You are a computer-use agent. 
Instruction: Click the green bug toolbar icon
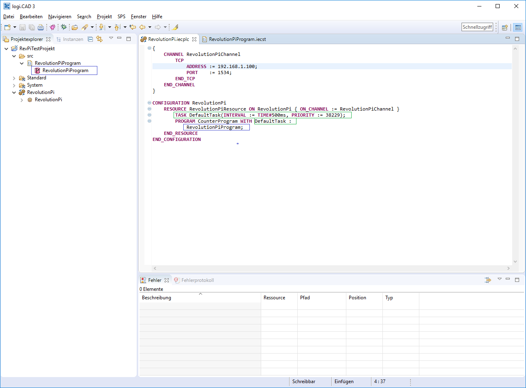(x=64, y=27)
